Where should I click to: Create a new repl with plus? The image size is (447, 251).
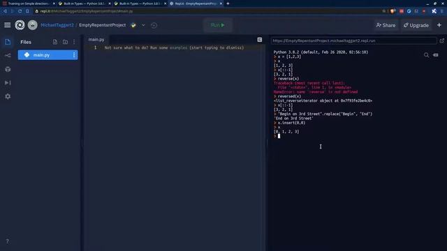439,25
